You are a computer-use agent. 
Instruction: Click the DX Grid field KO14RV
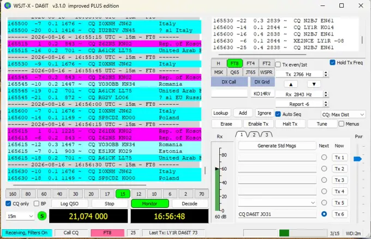point(262,94)
